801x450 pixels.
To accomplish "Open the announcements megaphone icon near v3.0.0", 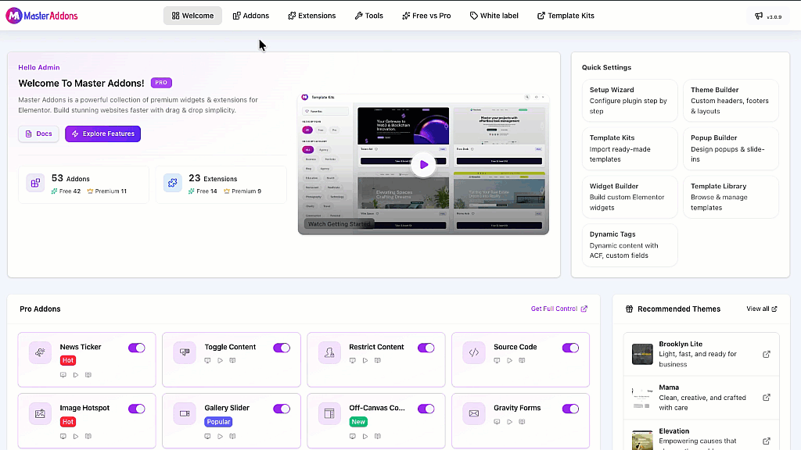I will pos(759,16).
